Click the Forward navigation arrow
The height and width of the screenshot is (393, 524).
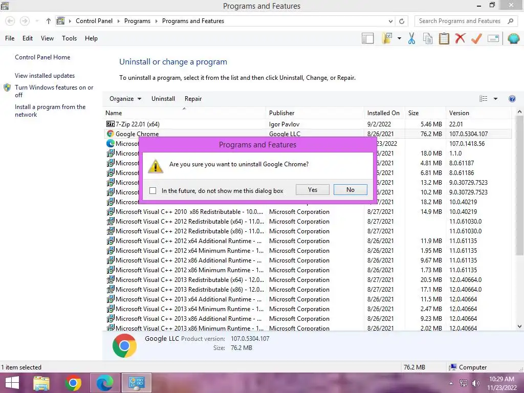25,21
